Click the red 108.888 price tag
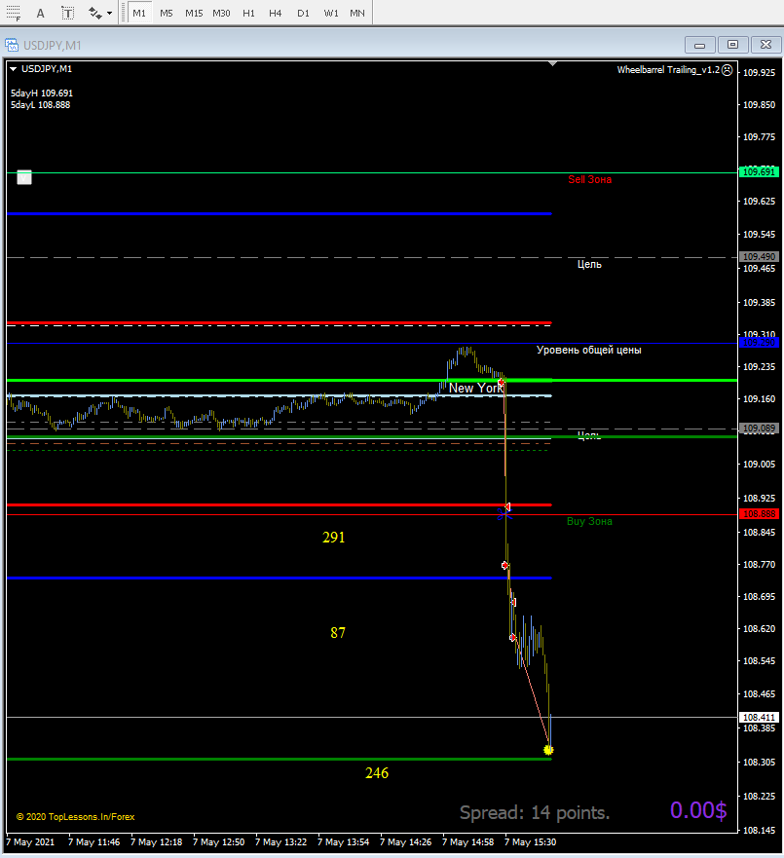The height and width of the screenshot is (858, 784). tap(759, 514)
